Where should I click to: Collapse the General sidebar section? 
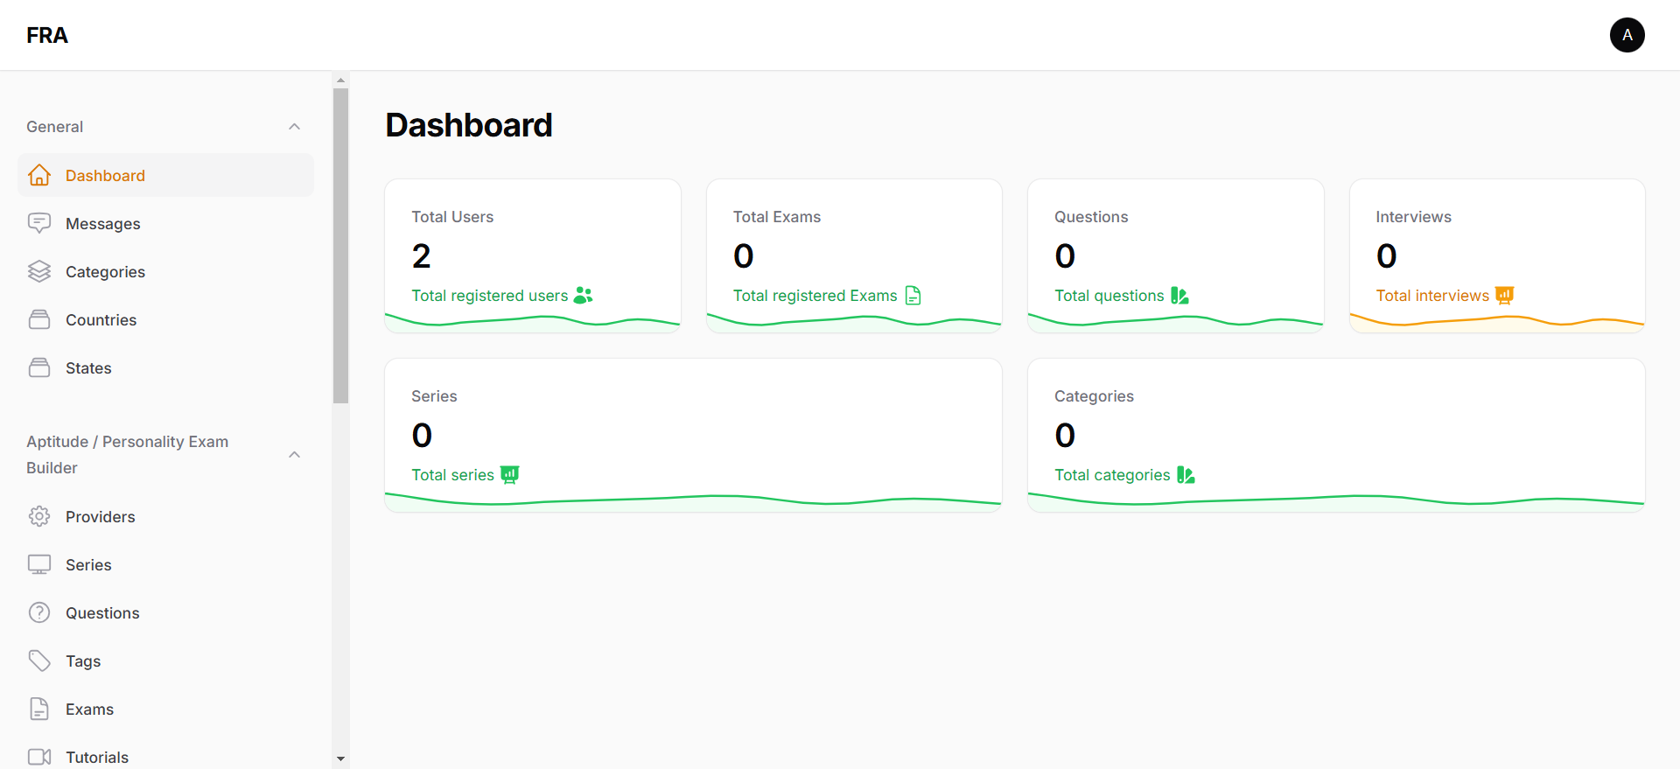point(294,127)
